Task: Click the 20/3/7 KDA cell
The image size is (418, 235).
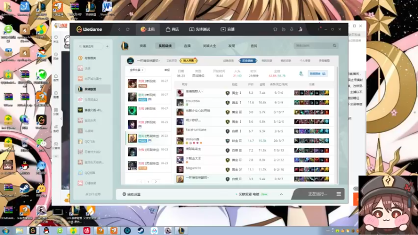Action: 278,140
